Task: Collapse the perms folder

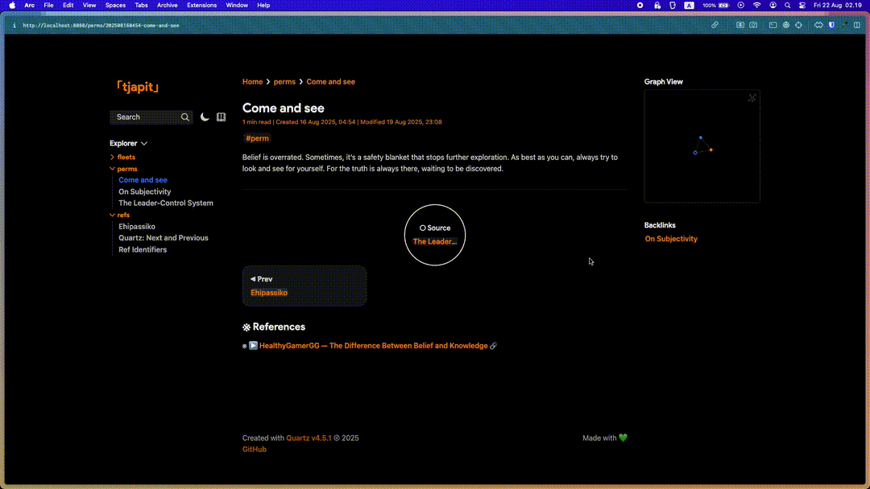Action: click(x=126, y=169)
